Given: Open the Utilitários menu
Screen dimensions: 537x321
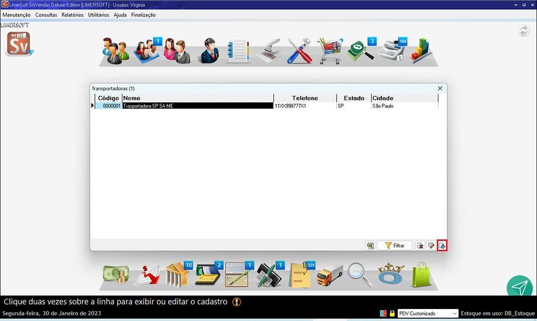Looking at the screenshot, I should coord(99,15).
